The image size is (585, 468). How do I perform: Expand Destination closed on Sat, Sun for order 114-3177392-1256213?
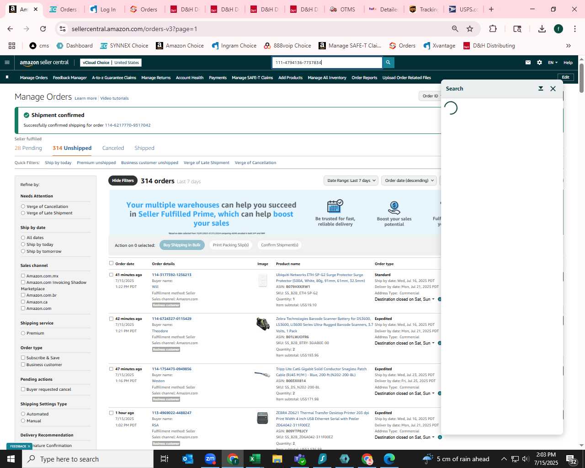(404, 299)
